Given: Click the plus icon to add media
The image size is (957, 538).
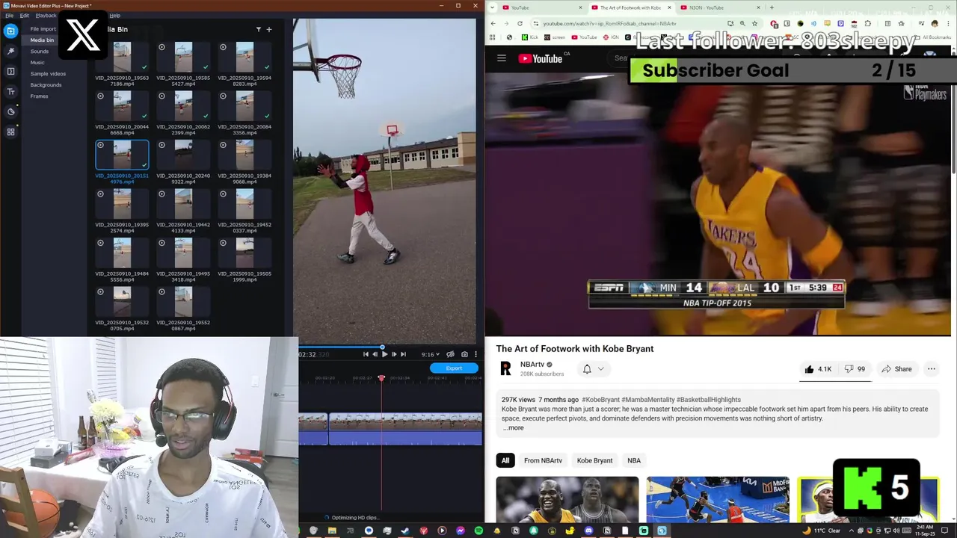Looking at the screenshot, I should click(x=269, y=29).
